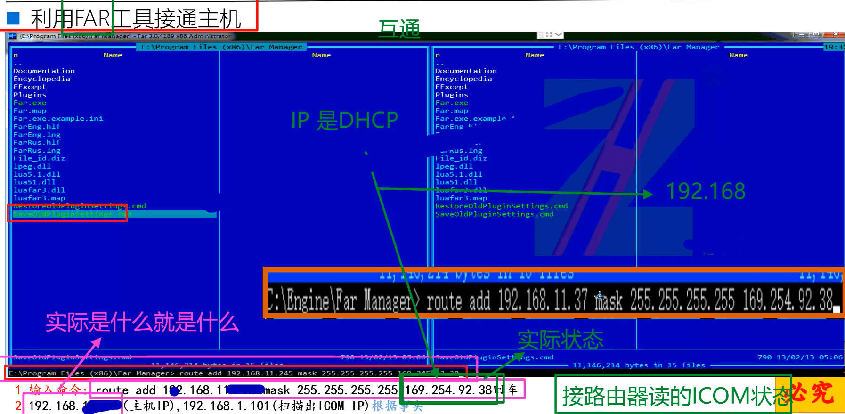This screenshot has height=414, width=845.
Task: Select lpeg.dll in the left panel
Action: (x=32, y=166)
